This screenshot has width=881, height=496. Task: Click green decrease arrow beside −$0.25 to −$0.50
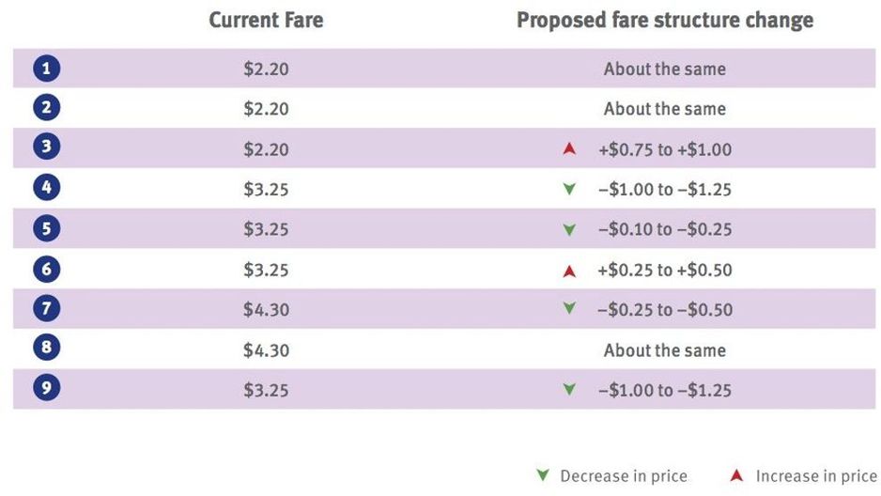568,310
